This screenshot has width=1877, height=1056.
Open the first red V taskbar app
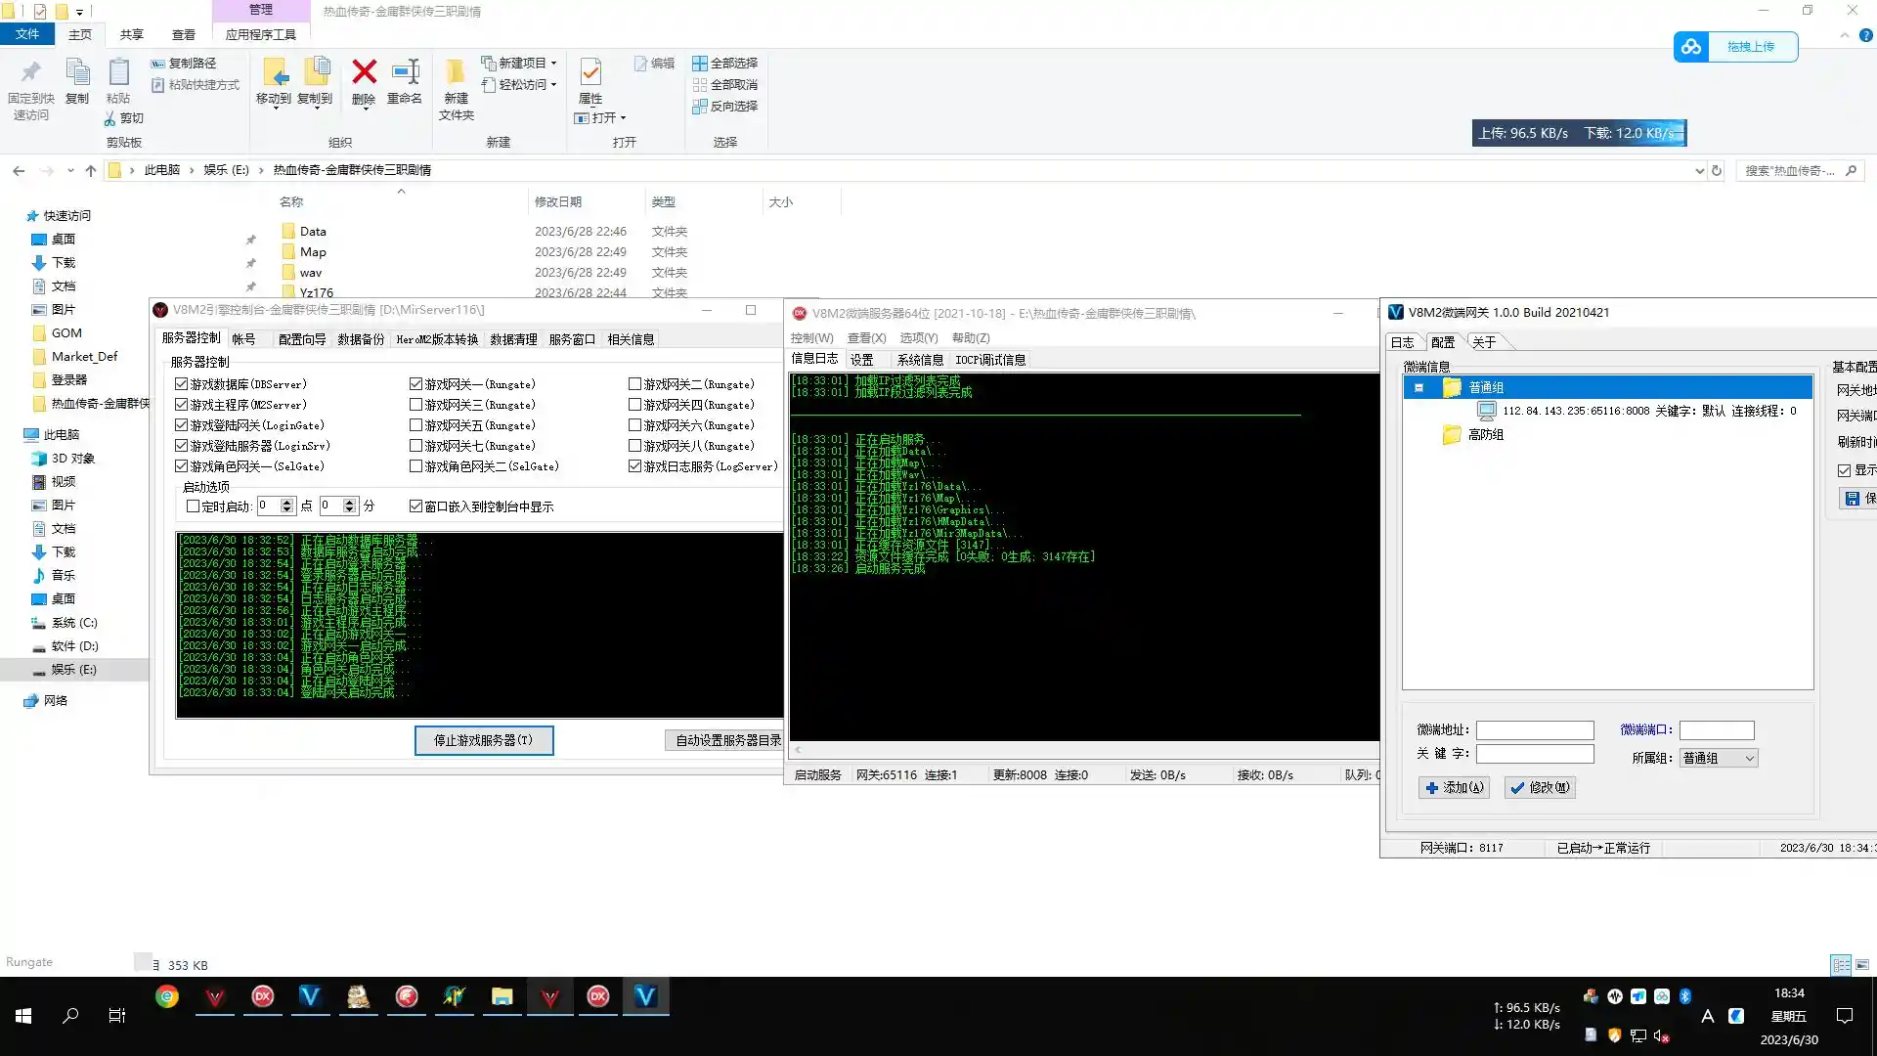[x=215, y=996]
